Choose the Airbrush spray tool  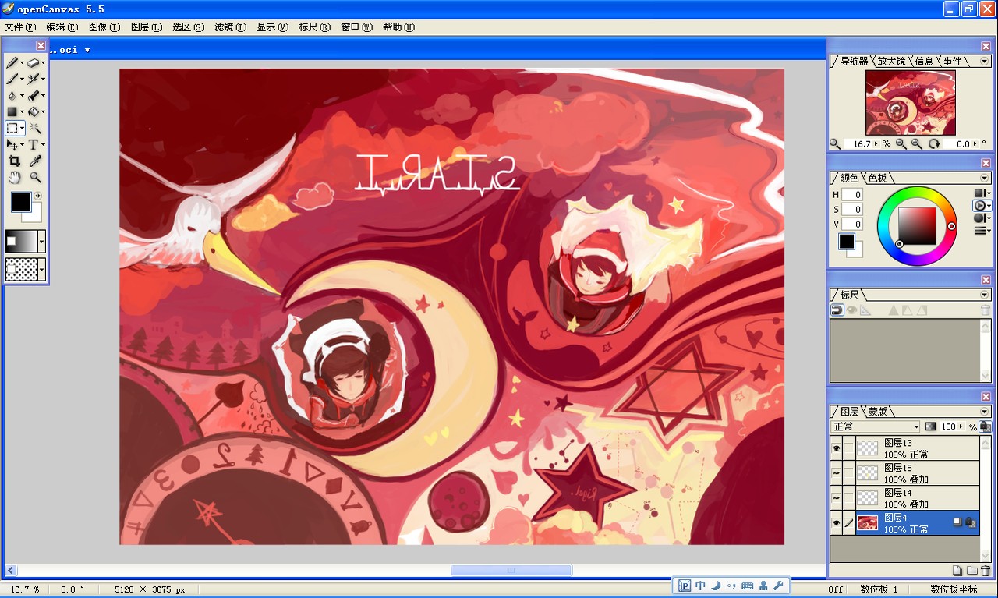point(34,79)
